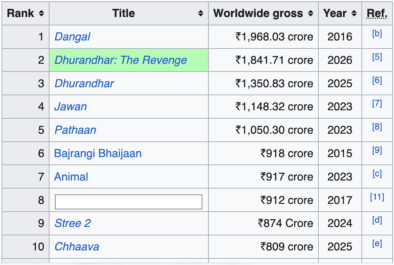Sort table by Title column arrows
The image size is (394, 265).
click(x=201, y=13)
